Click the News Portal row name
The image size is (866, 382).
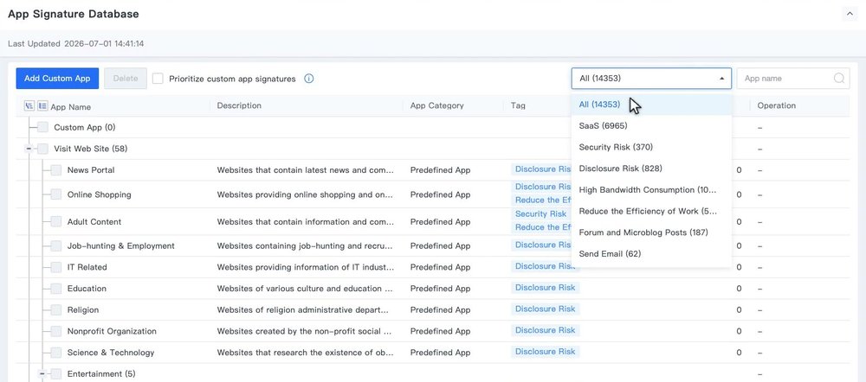tap(91, 169)
